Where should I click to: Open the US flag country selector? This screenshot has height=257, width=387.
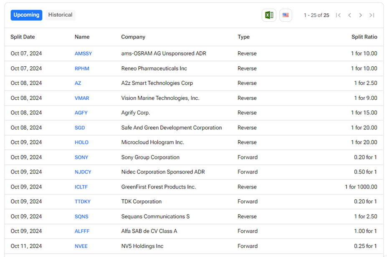[286, 15]
